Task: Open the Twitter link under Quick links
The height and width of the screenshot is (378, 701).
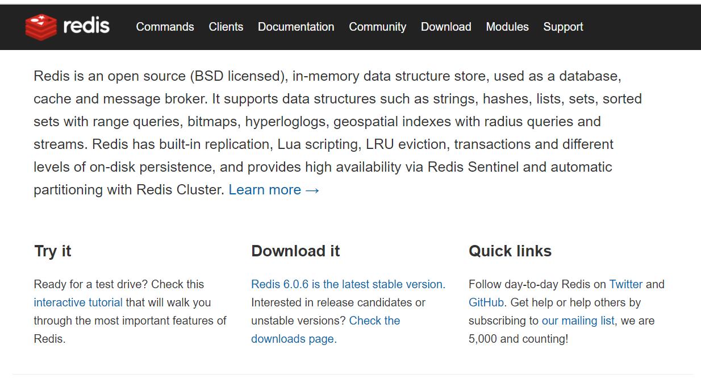Action: [625, 284]
